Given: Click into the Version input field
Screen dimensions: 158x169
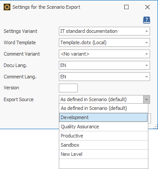Looking at the screenshot, I should (x=68, y=88).
